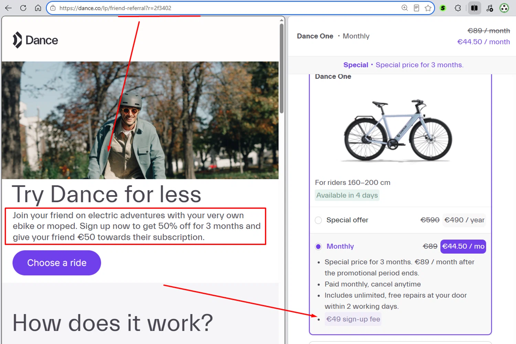Reload the page with the refresh icon
516x344 pixels.
23,8
